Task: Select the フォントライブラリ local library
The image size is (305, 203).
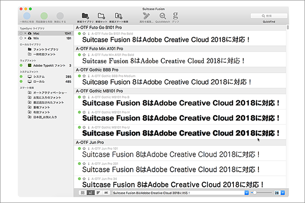Action: point(46,49)
